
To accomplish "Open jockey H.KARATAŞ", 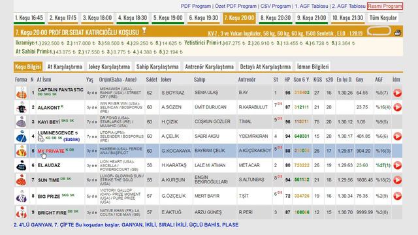I will (x=174, y=165).
